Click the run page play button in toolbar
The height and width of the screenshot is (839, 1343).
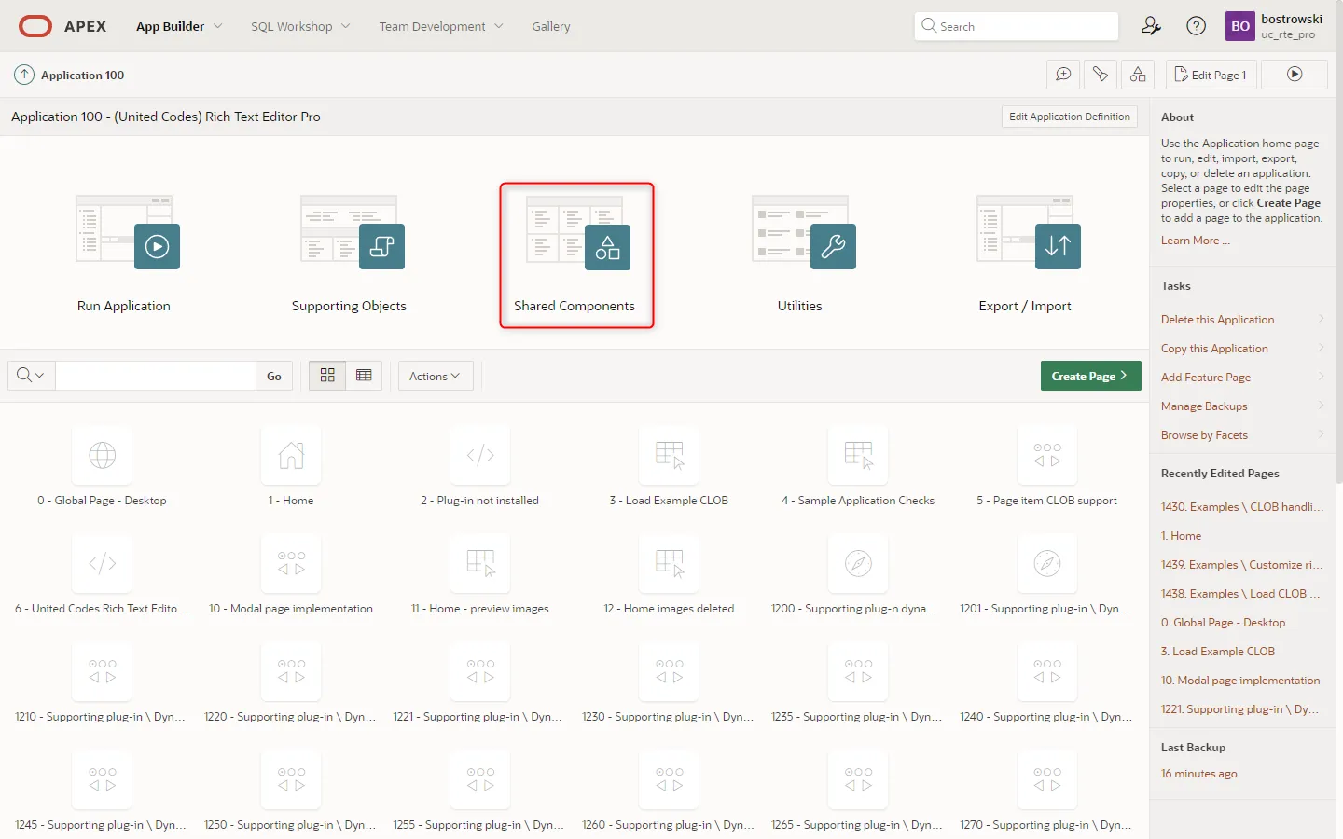click(1295, 75)
